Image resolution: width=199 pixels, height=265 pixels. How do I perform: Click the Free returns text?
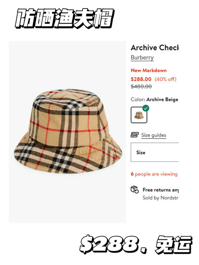coord(161,190)
